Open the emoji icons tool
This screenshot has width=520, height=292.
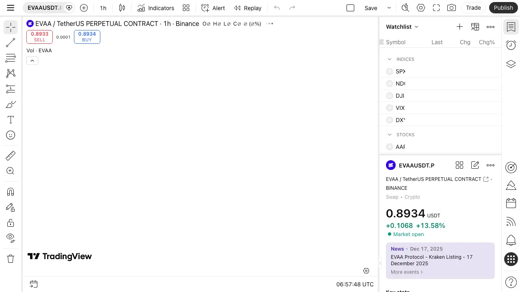11,135
